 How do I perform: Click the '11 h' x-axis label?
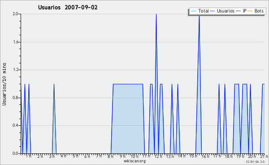(146, 156)
